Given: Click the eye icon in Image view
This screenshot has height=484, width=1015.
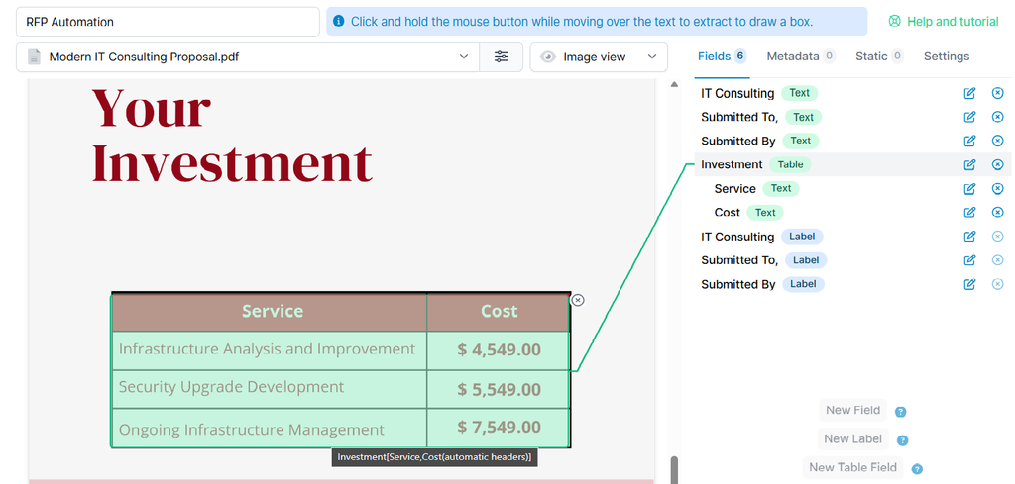Looking at the screenshot, I should tap(548, 56).
